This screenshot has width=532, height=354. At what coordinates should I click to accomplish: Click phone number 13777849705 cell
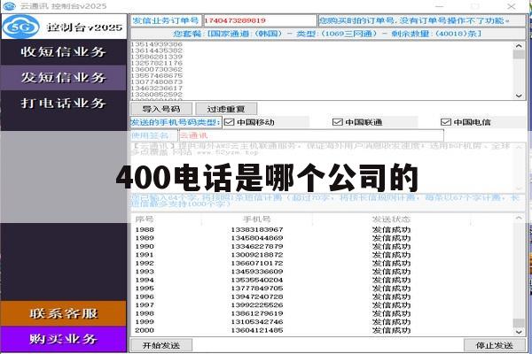point(257,289)
